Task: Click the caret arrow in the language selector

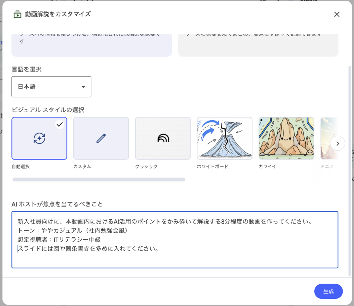Action: (x=83, y=87)
